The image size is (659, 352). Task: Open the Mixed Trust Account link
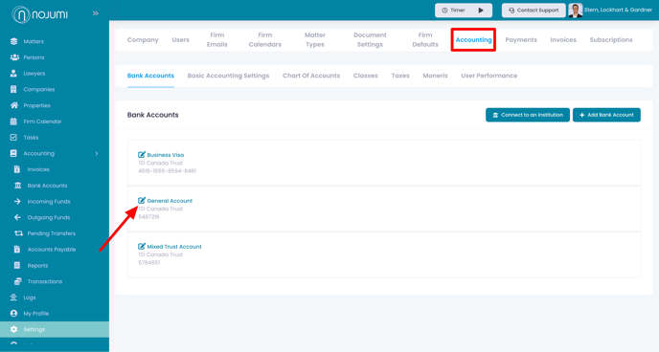tap(174, 247)
